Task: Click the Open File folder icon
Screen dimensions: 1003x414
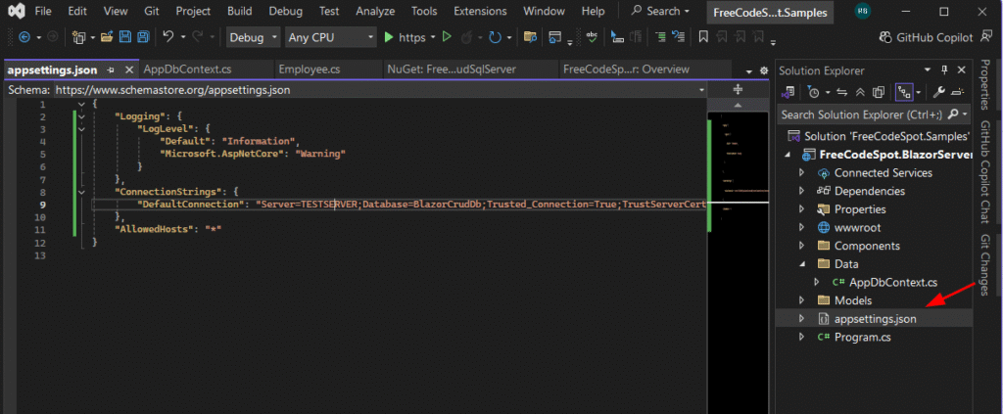Action: pyautogui.click(x=108, y=37)
